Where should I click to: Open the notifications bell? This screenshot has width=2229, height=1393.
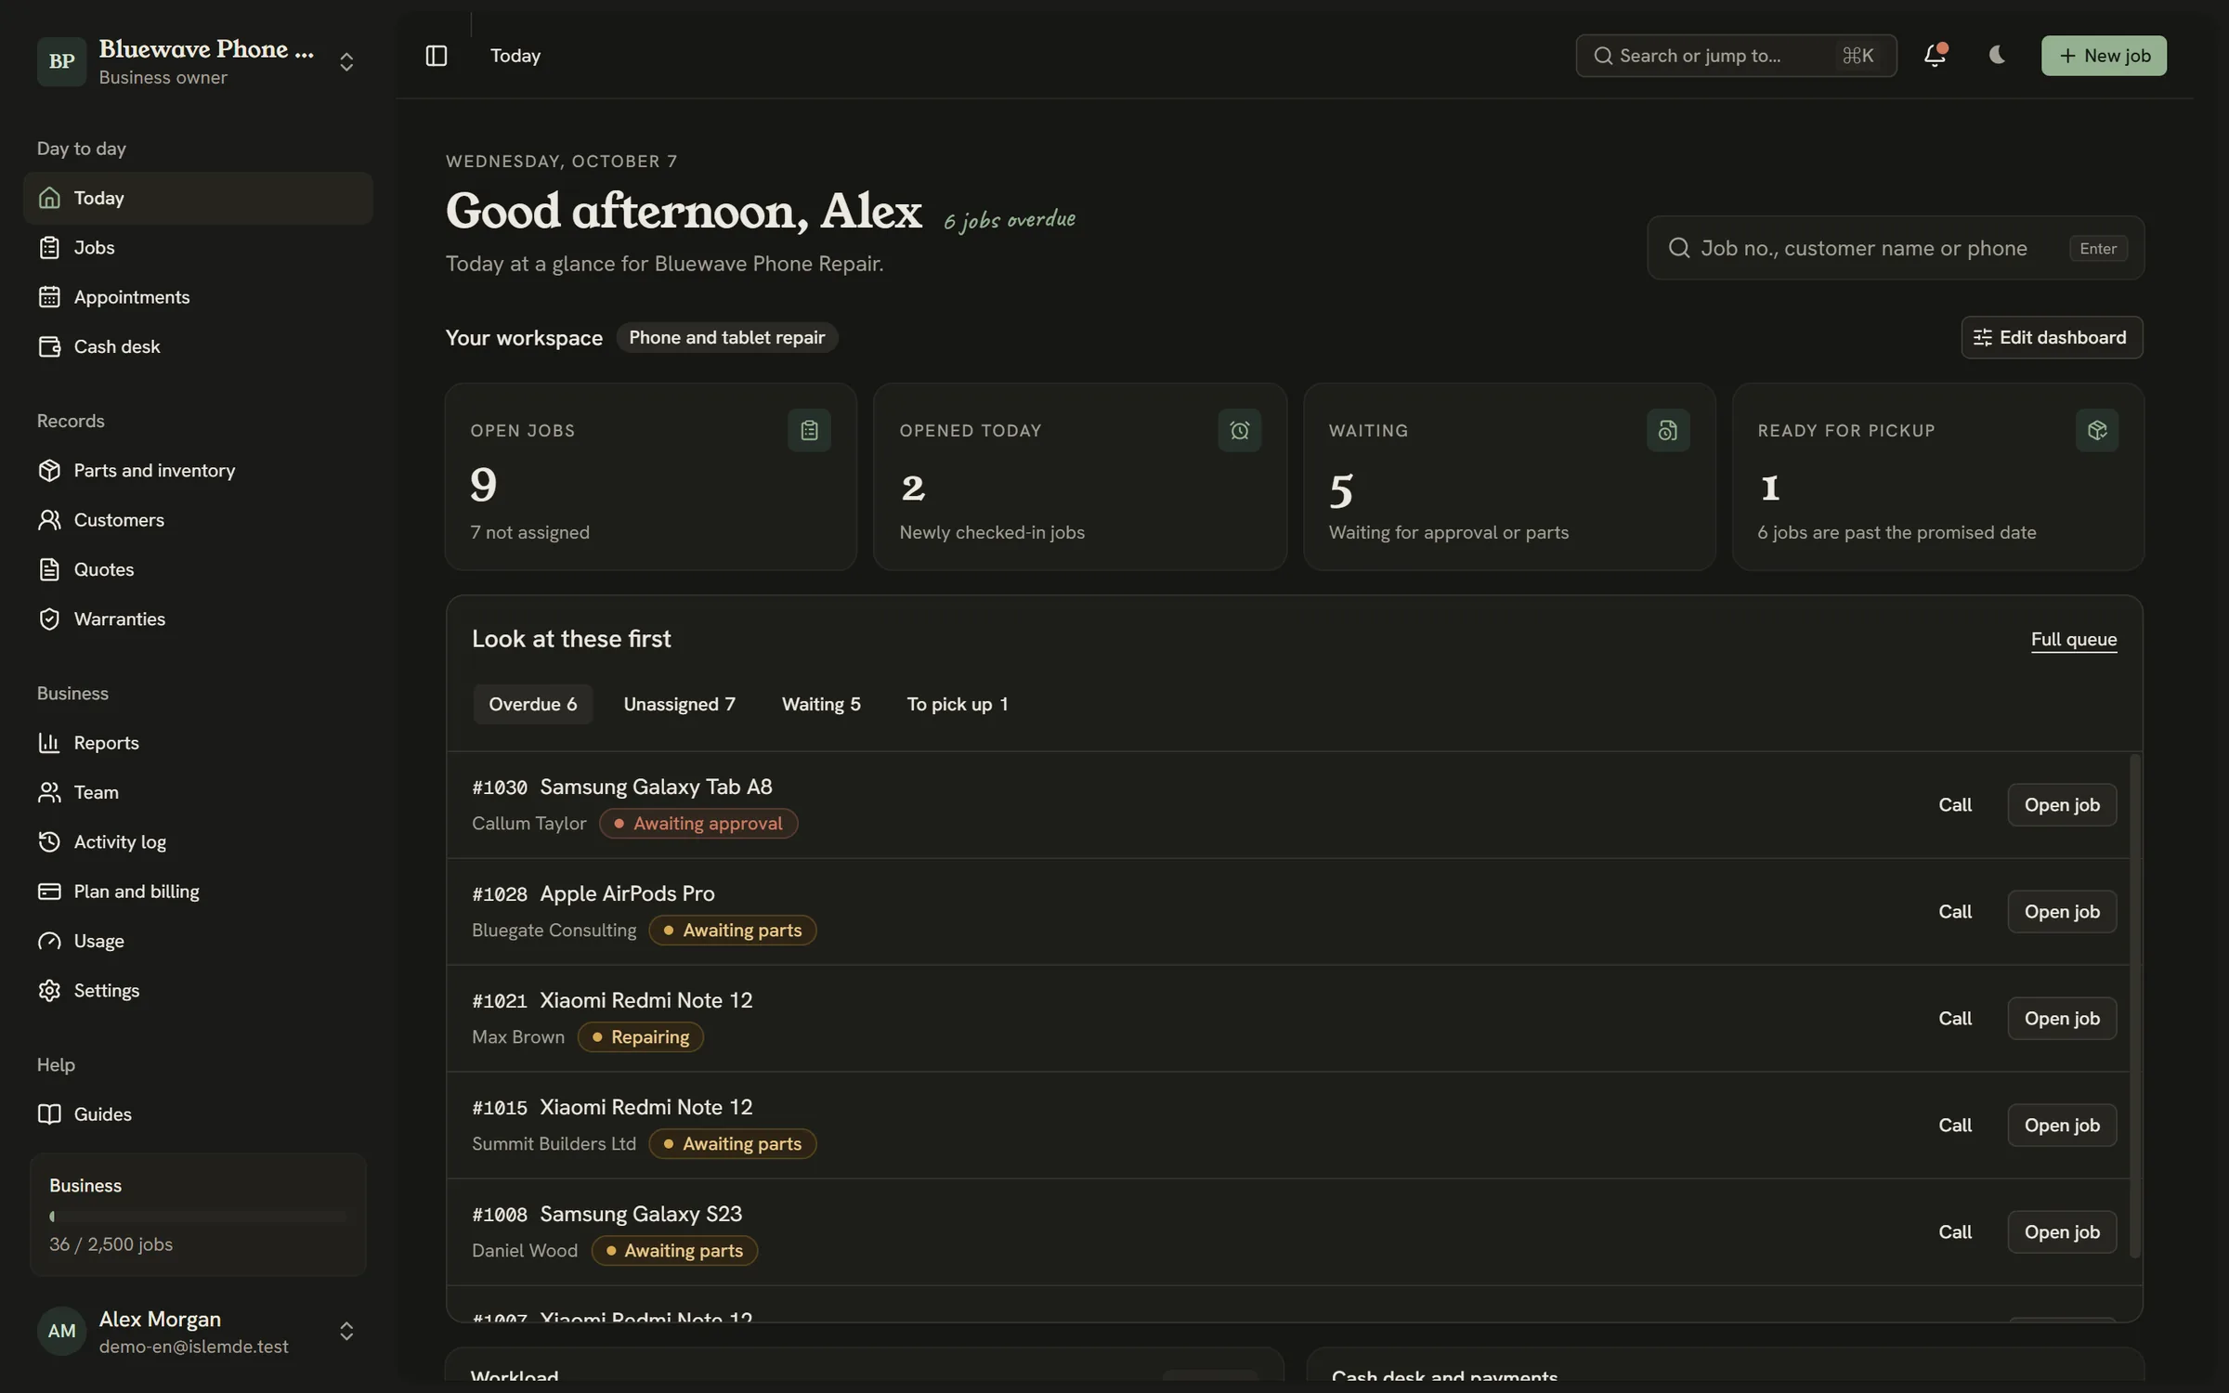[1935, 56]
